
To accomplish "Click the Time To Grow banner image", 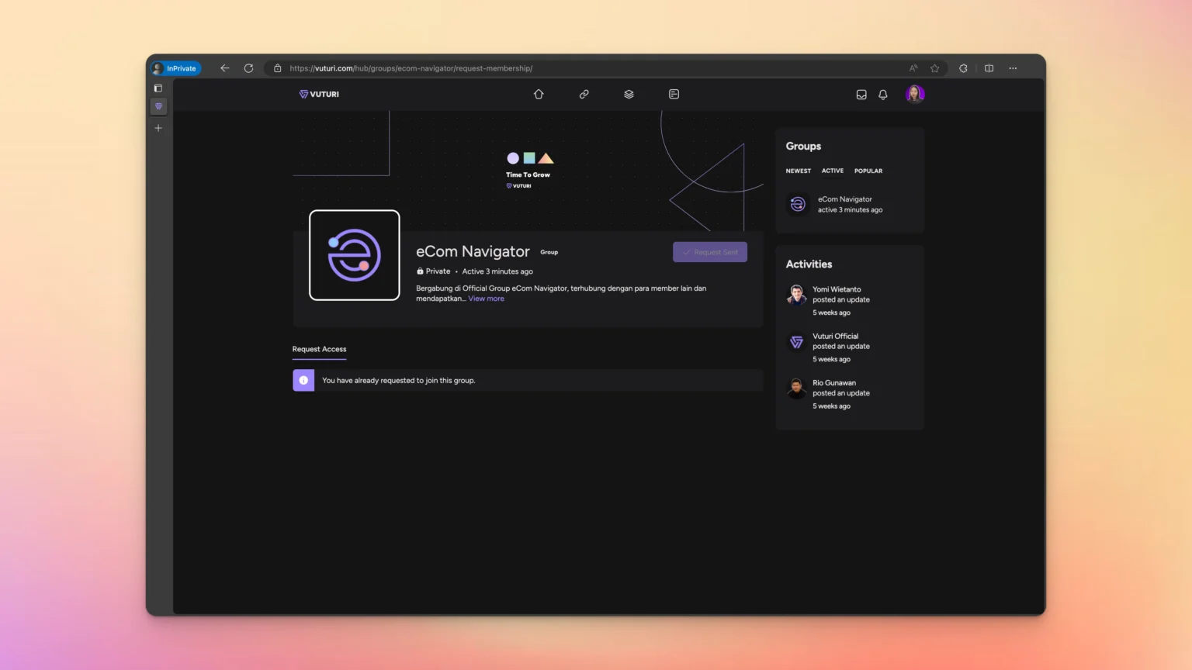I will pyautogui.click(x=528, y=170).
